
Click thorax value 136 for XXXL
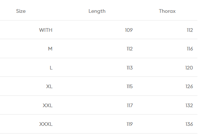coord(189,124)
